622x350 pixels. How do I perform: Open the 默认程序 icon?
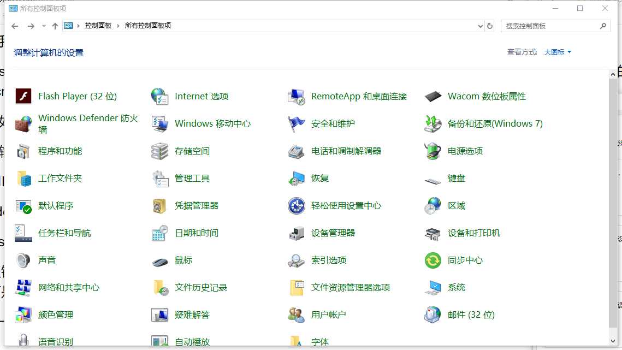pyautogui.click(x=23, y=206)
